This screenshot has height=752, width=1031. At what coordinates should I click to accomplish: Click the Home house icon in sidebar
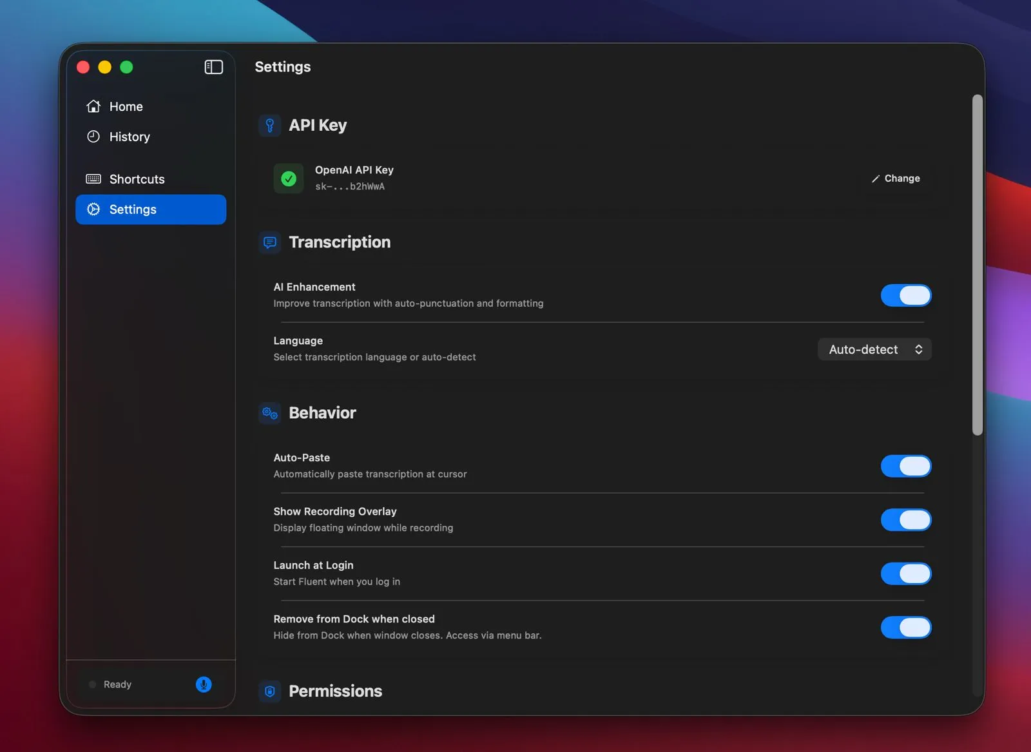pos(93,106)
